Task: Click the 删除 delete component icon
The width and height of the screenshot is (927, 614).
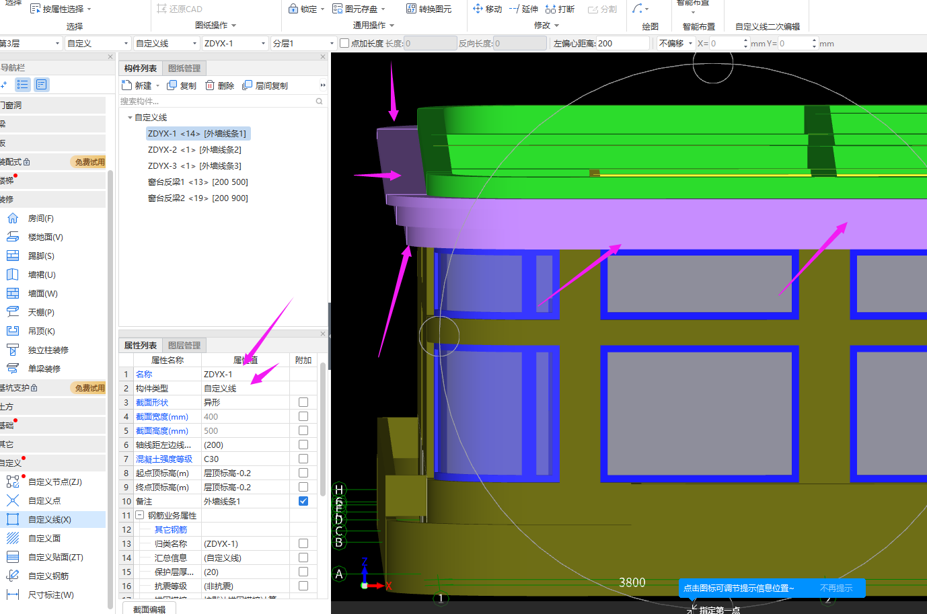Action: 210,85
